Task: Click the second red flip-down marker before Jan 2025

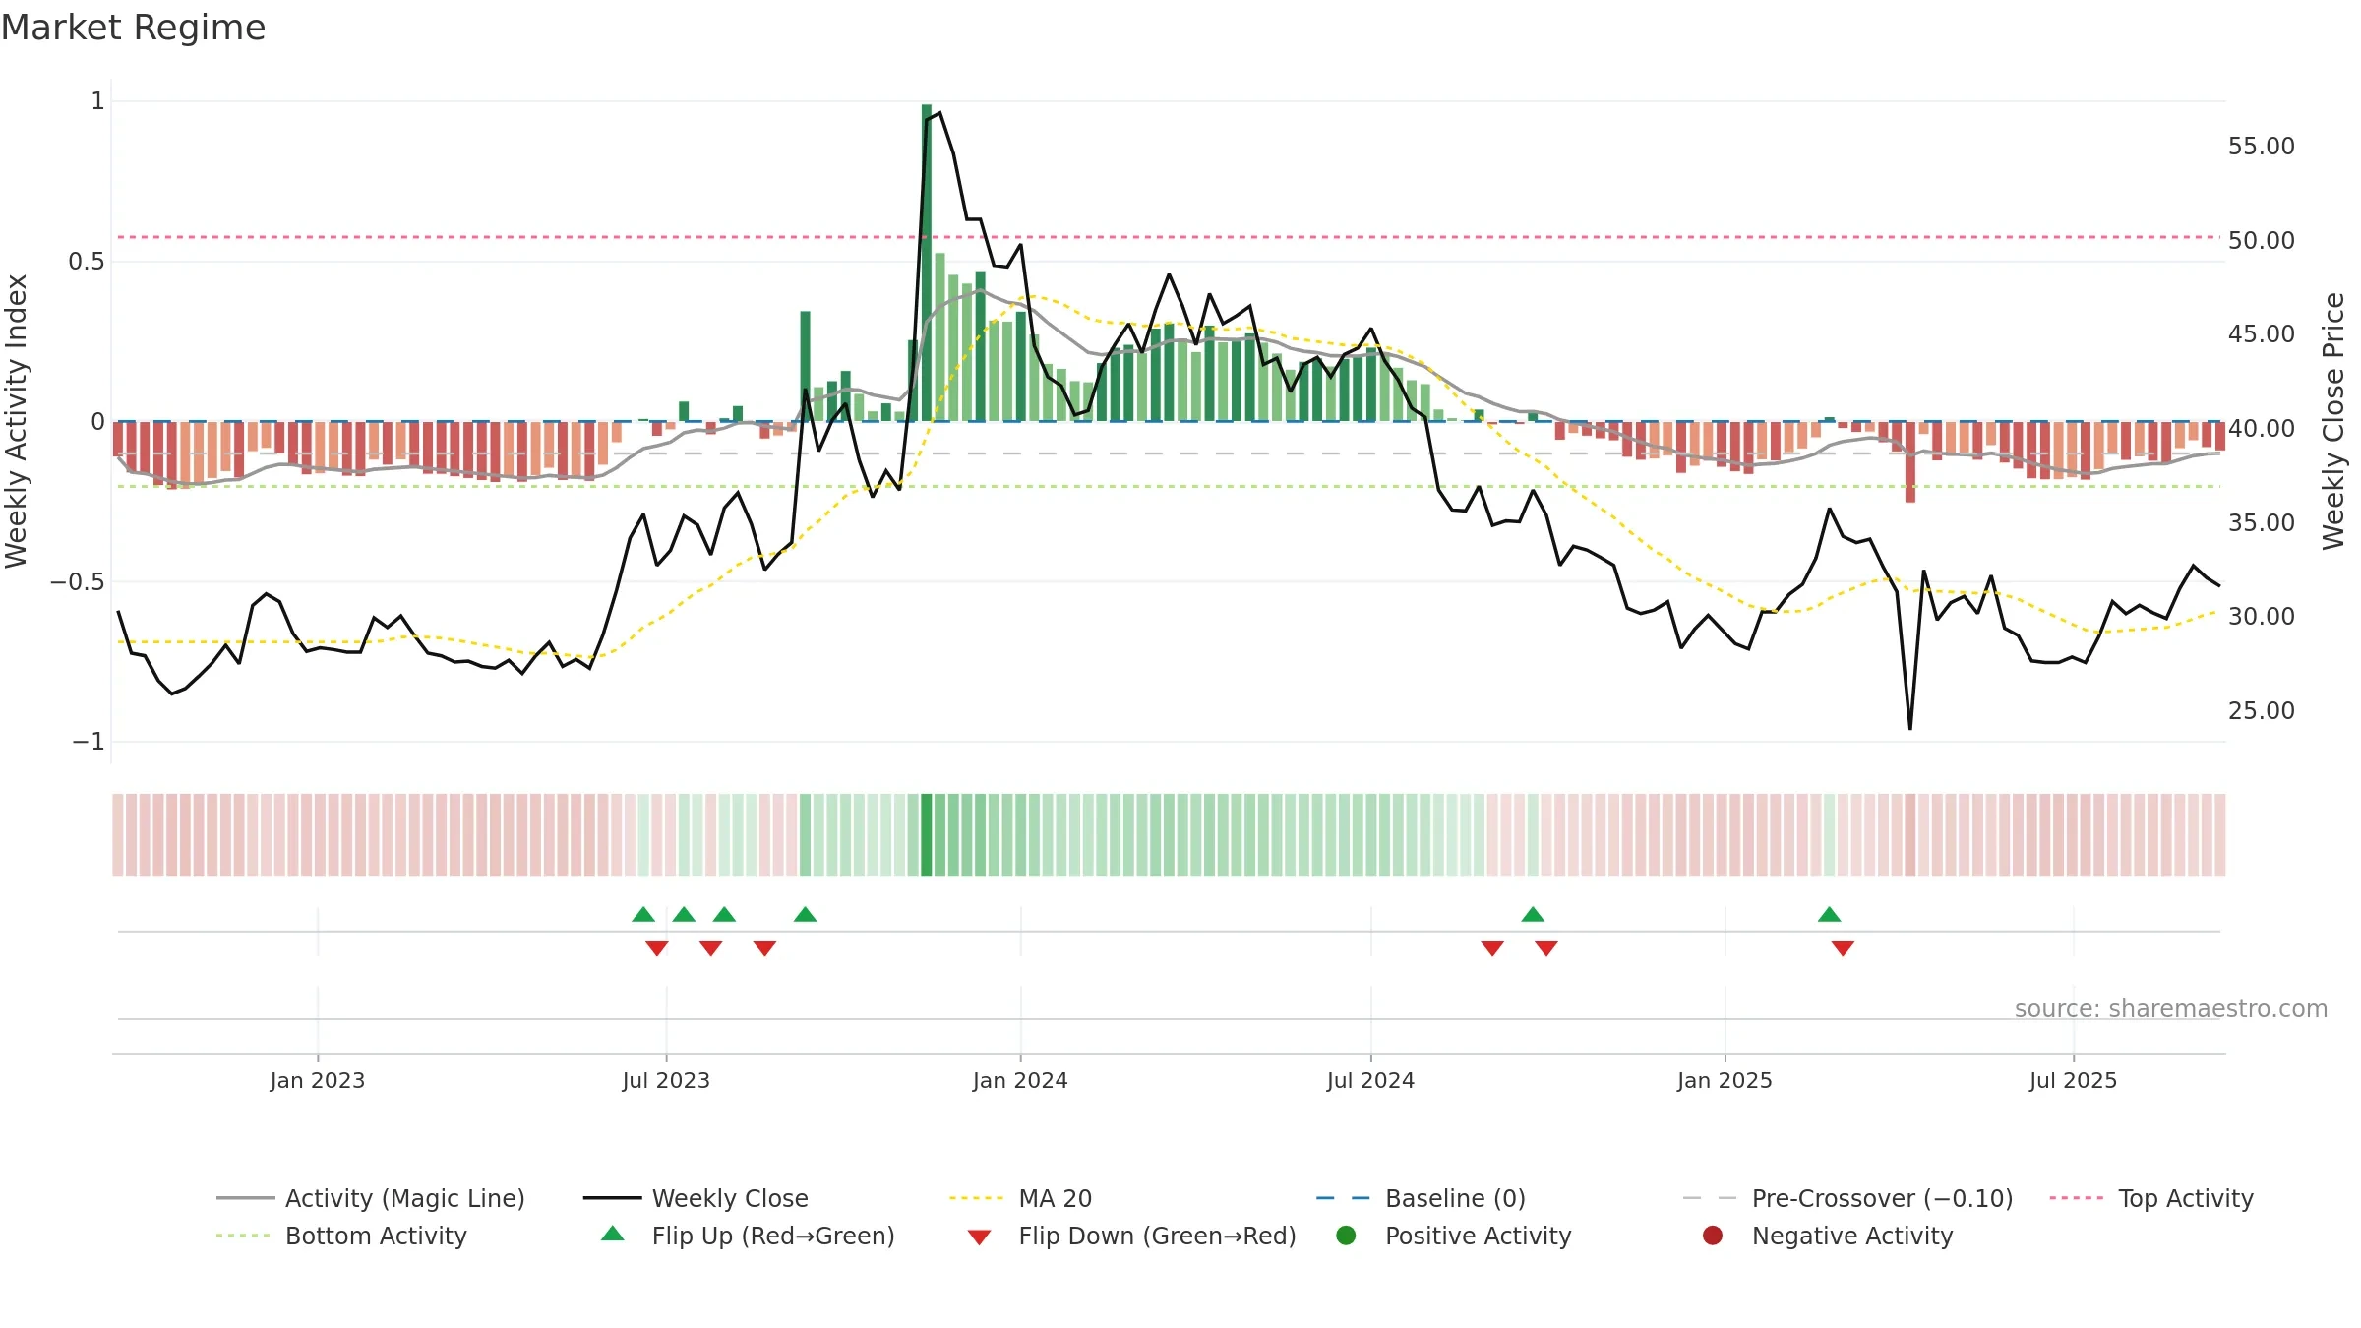Action: (x=1546, y=948)
